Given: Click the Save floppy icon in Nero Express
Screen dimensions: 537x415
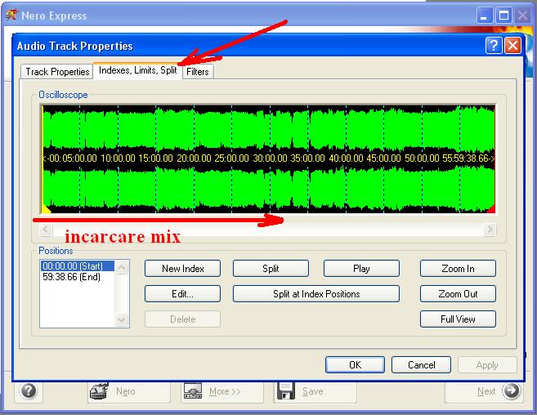Looking at the screenshot, I should (x=285, y=391).
